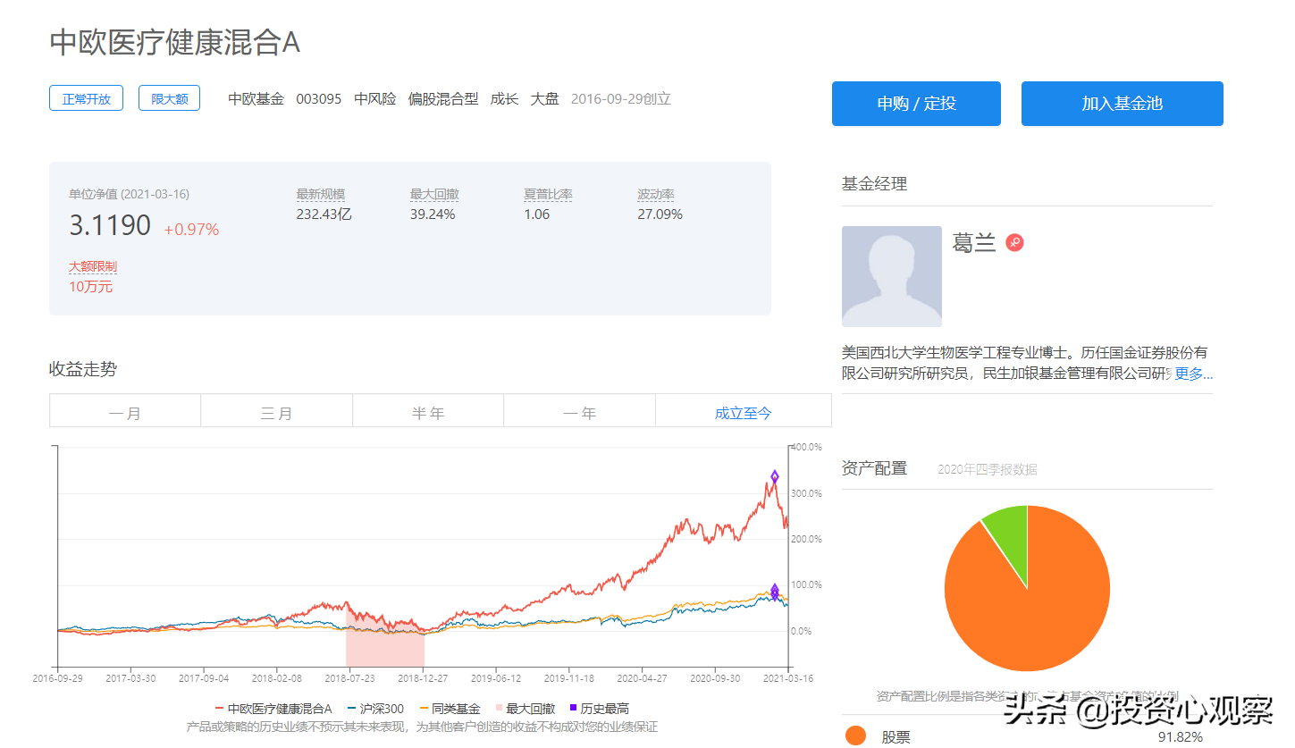This screenshot has height=748, width=1295.
Task: Select the 一年 return tab
Action: (x=579, y=410)
